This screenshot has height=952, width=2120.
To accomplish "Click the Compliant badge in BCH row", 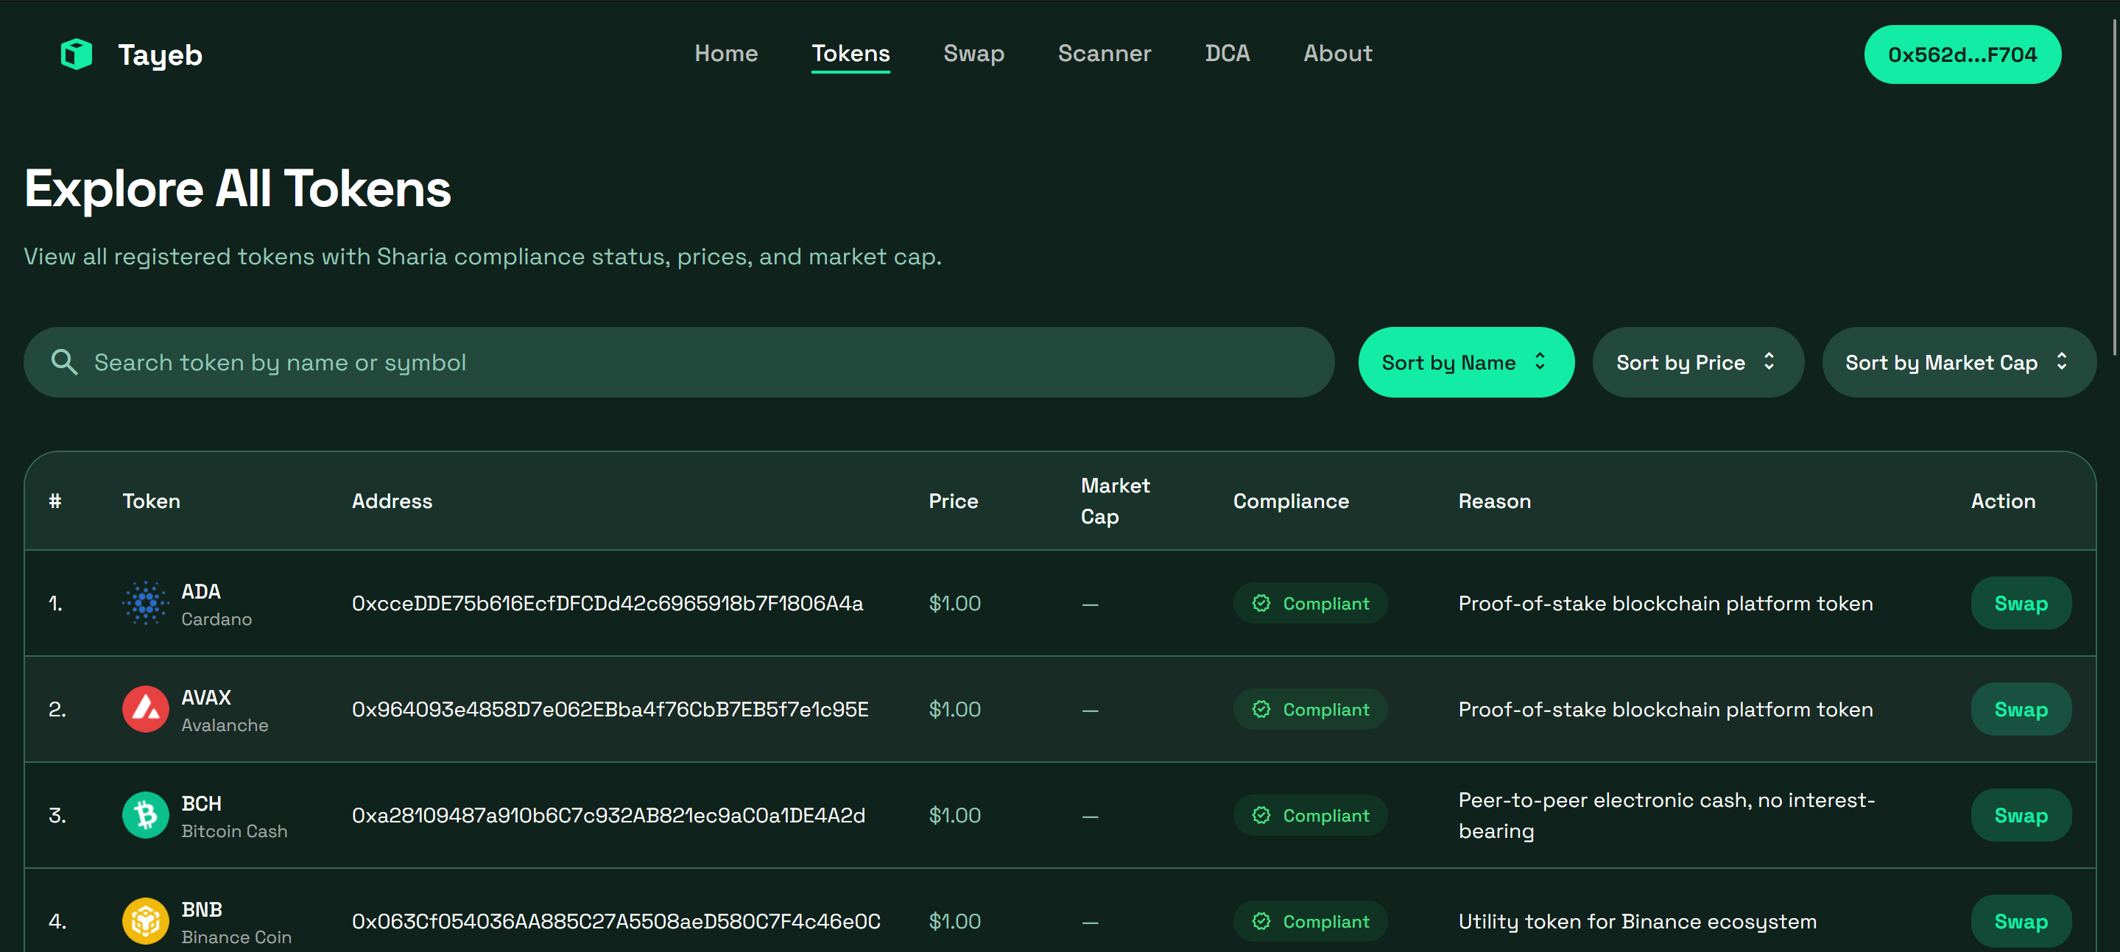I will [x=1309, y=815].
